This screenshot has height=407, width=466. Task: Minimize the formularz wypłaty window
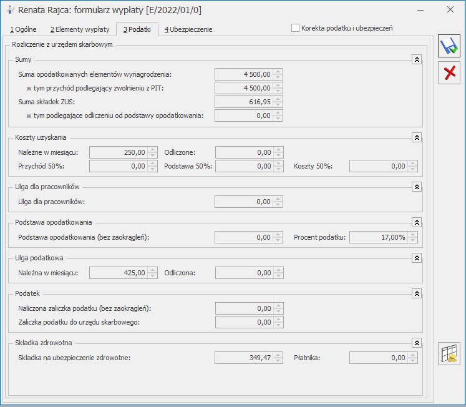420,10
